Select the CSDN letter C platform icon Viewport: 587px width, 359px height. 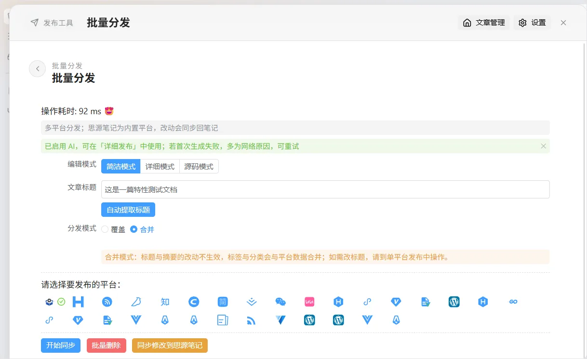tap(194, 302)
